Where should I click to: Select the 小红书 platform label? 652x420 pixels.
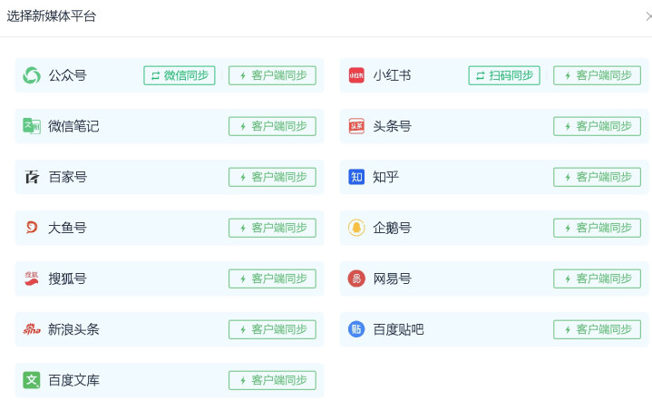click(x=392, y=75)
